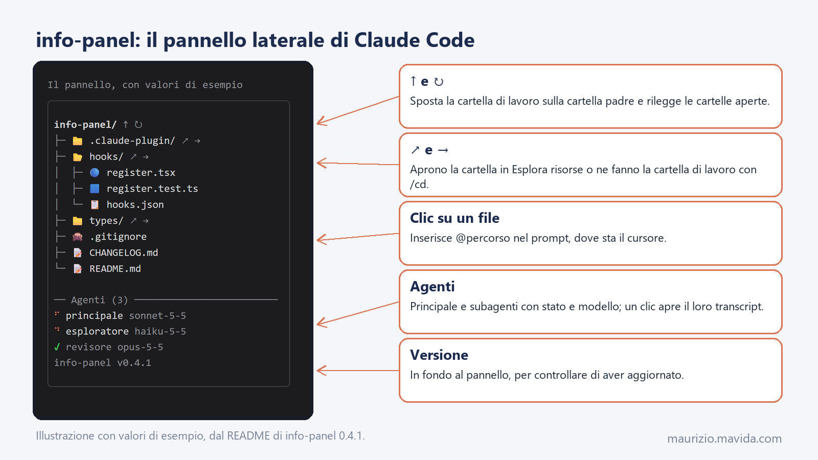This screenshot has width=818, height=460.
Task: Click the sonnet-5-5 model label
Action: coord(157,315)
